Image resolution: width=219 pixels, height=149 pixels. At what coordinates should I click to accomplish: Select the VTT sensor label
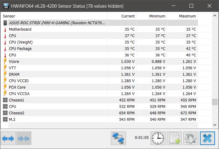tap(12, 68)
